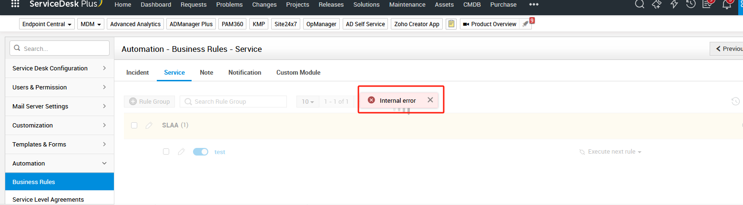743x205 pixels.
Task: Click the yellow notes clipboard icon
Action: [451, 24]
